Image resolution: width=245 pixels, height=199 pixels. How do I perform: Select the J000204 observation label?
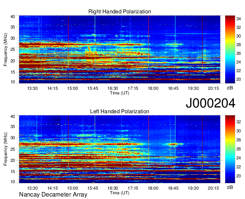[x=210, y=103]
